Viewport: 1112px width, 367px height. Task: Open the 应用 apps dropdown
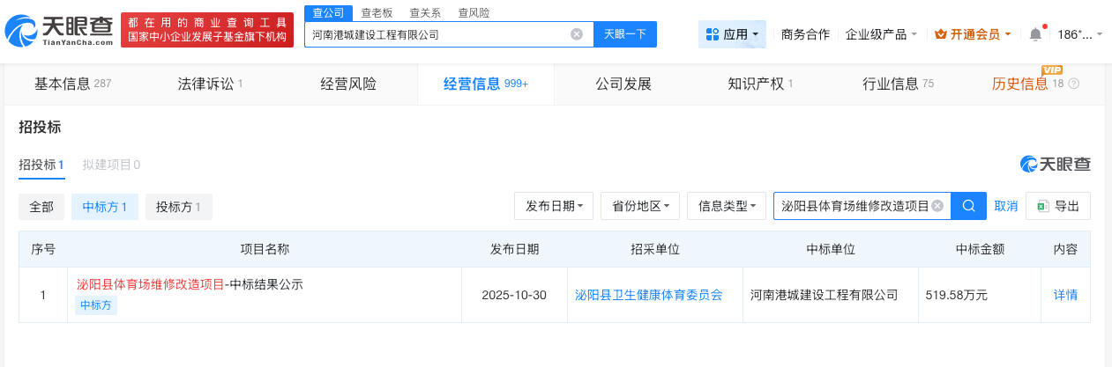click(732, 34)
